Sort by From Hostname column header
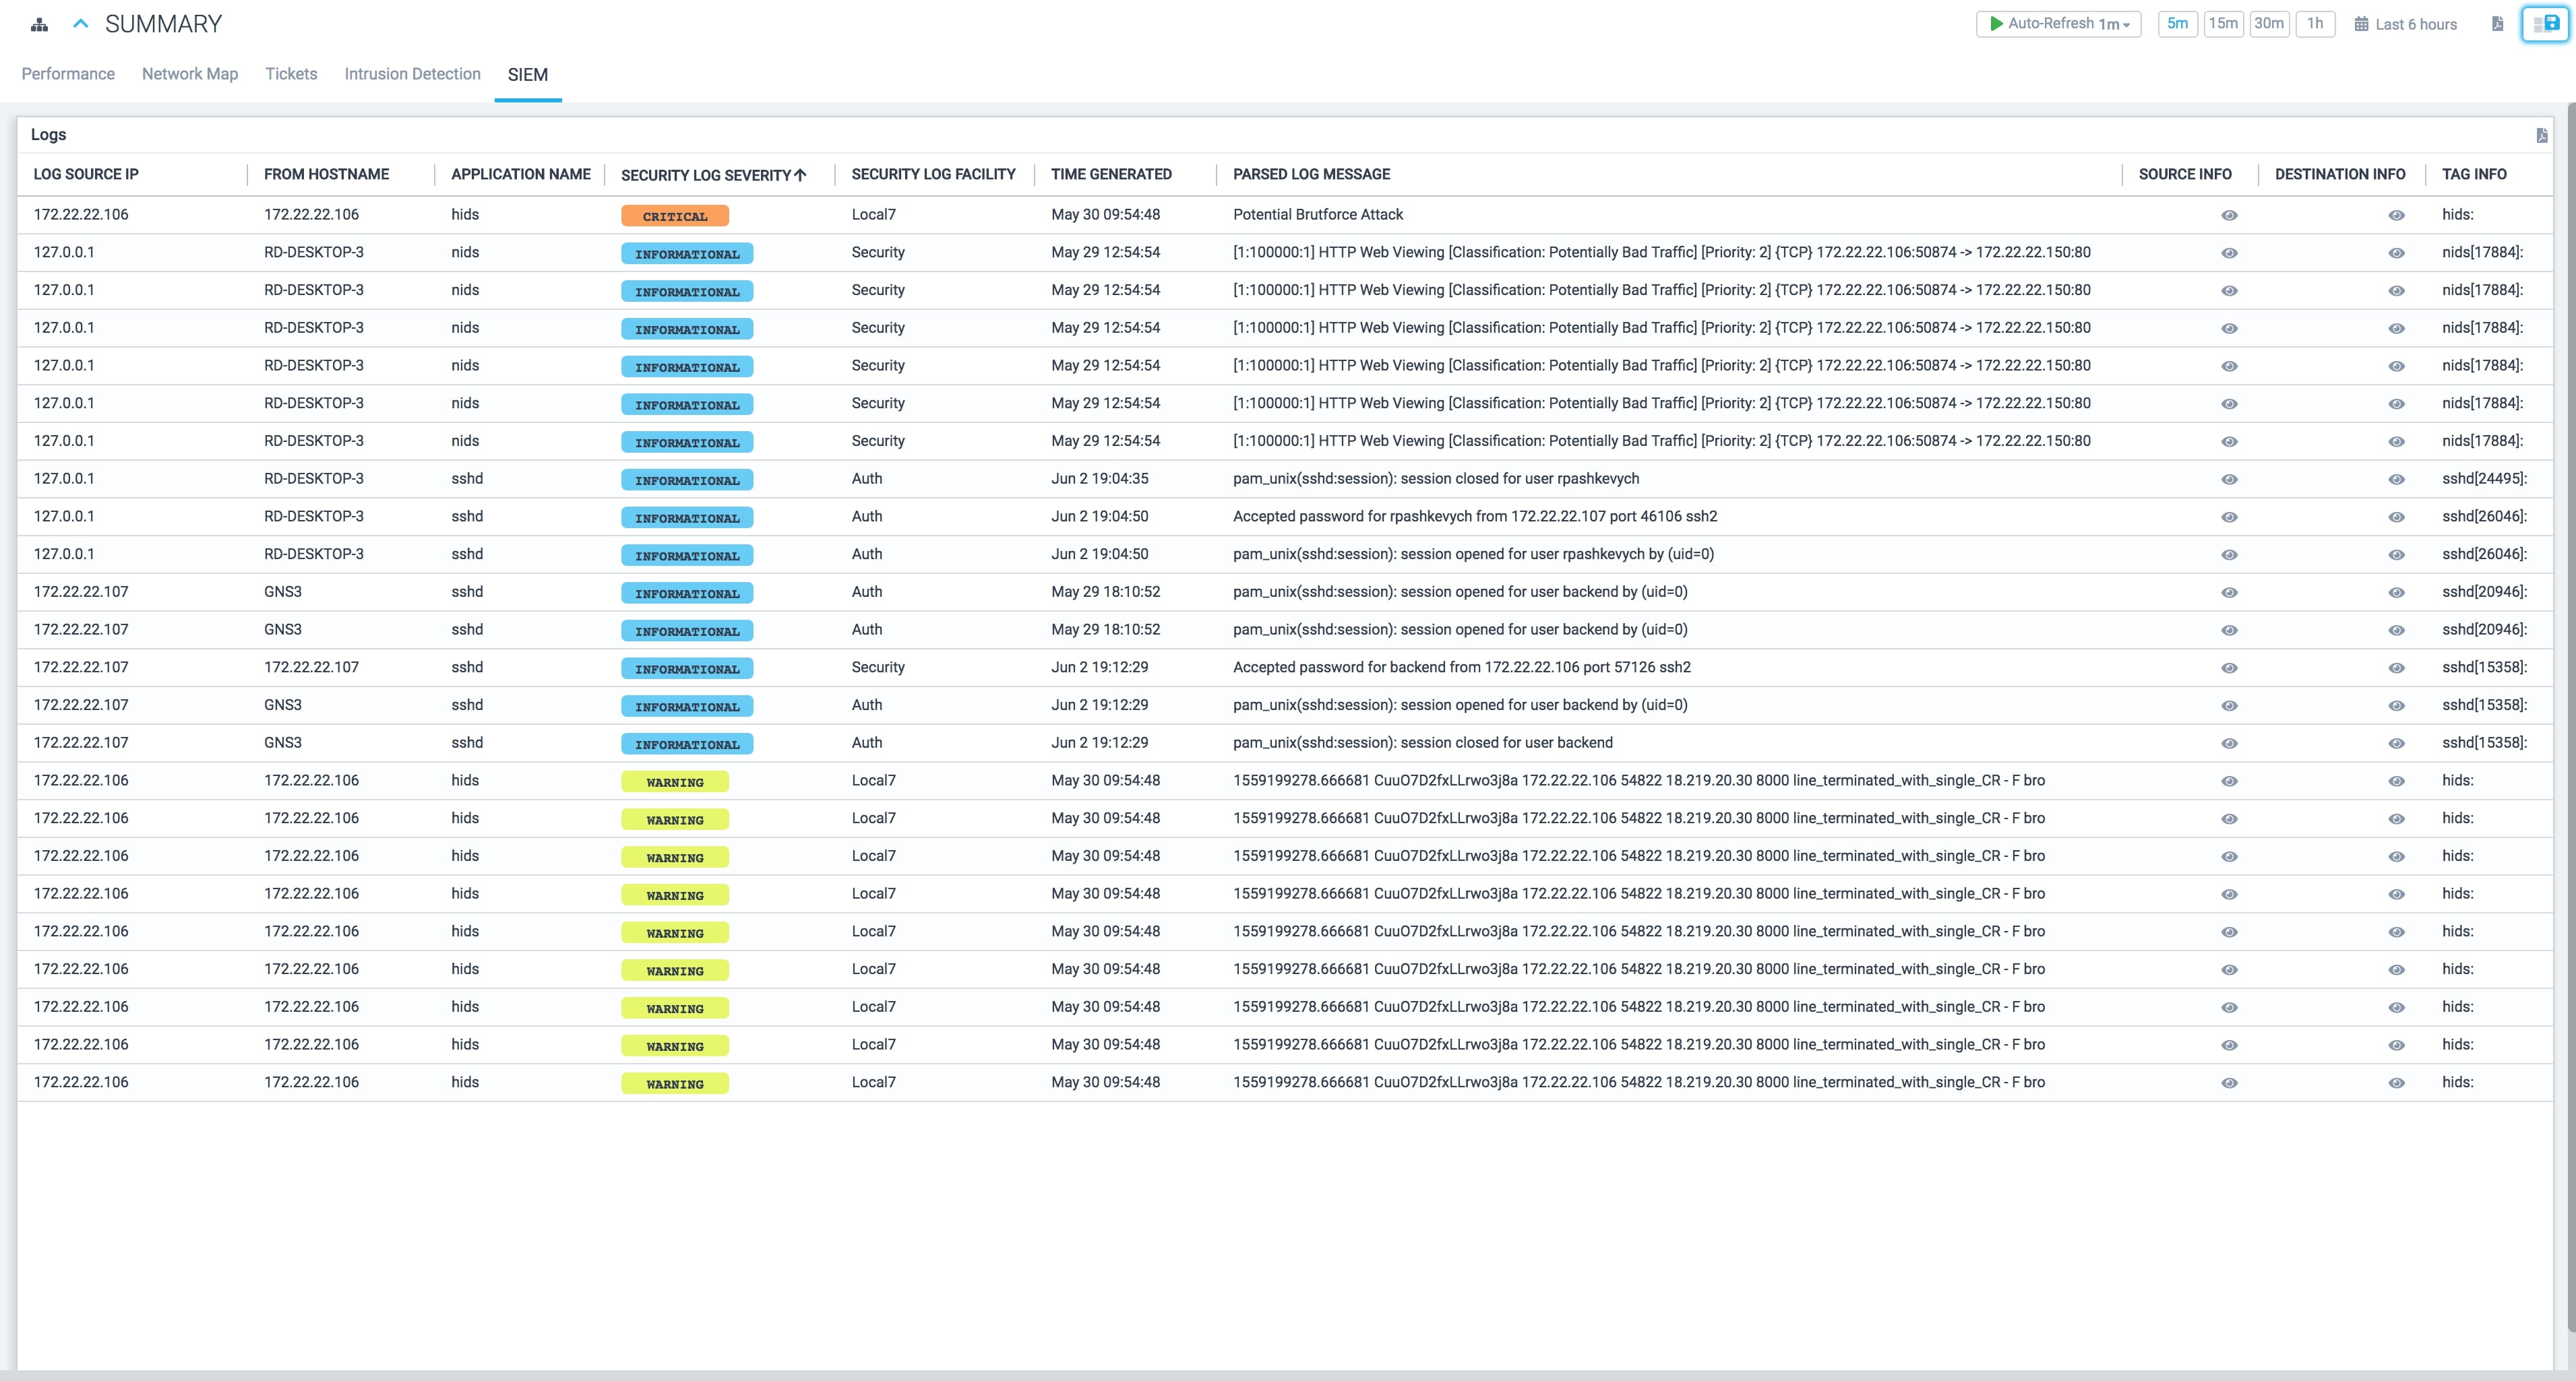2576x1381 pixels. tap(326, 174)
